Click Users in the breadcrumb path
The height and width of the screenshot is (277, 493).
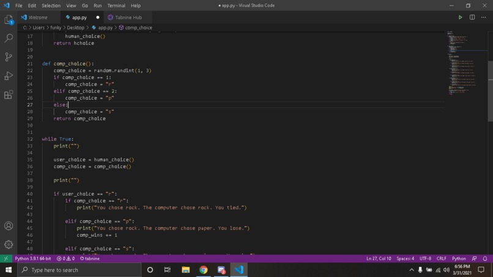pos(39,28)
